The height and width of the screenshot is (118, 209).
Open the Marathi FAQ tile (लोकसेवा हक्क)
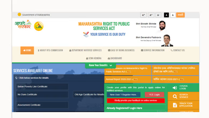pos(175,70)
